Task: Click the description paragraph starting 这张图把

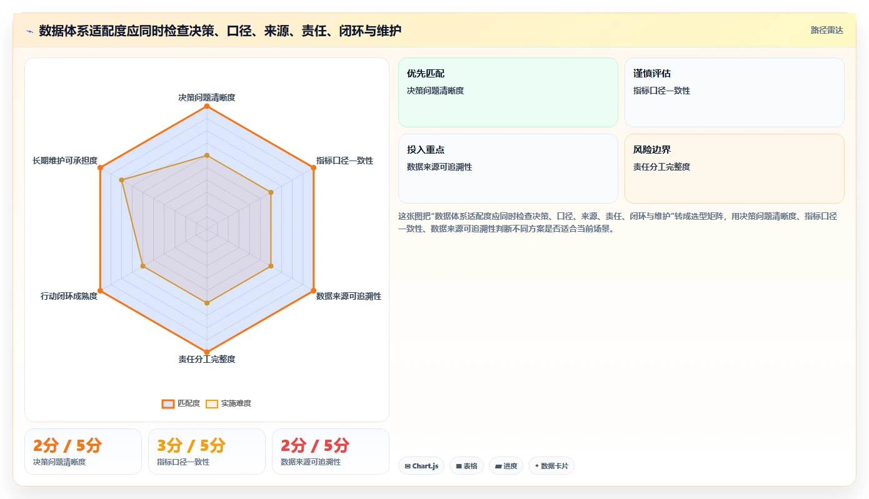Action: pos(618,222)
